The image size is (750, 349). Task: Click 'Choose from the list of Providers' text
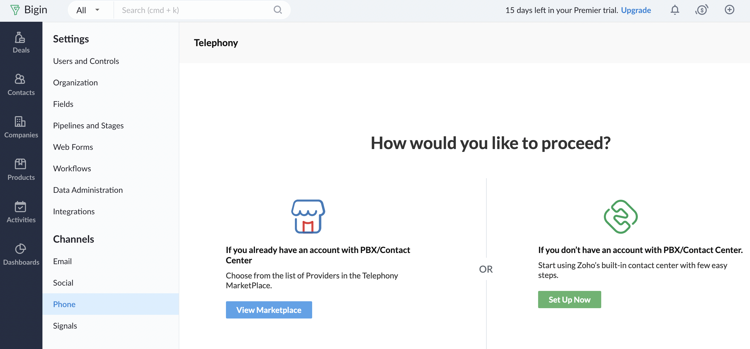(x=312, y=280)
